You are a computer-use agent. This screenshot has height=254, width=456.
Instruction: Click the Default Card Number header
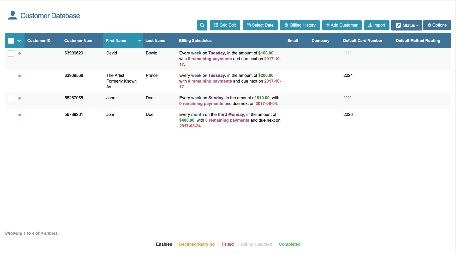pyautogui.click(x=363, y=41)
